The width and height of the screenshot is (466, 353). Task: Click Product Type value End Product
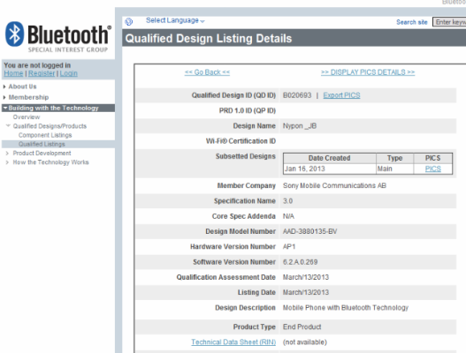point(302,327)
